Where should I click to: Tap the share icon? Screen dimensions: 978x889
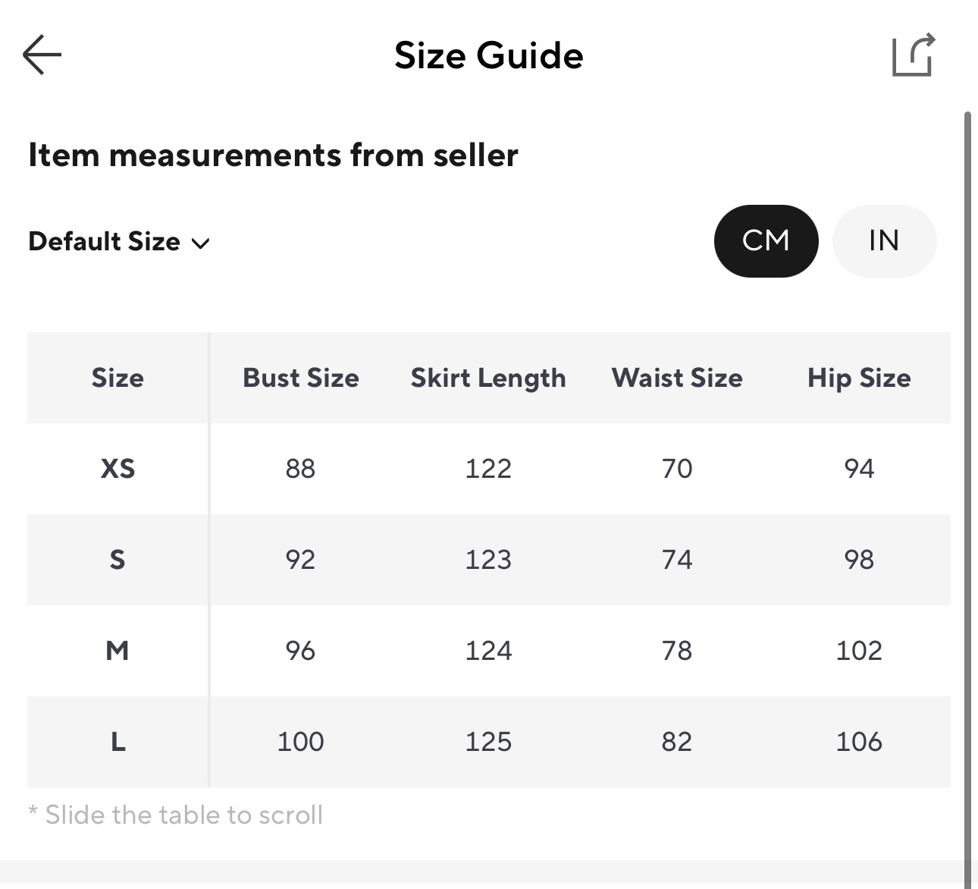coord(913,55)
